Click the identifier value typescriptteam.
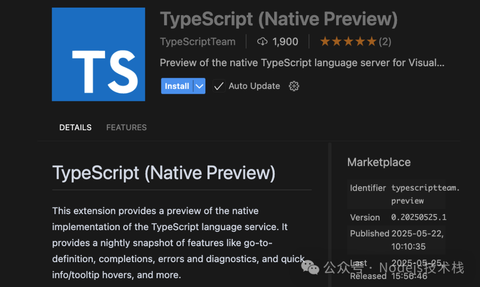 coord(425,187)
